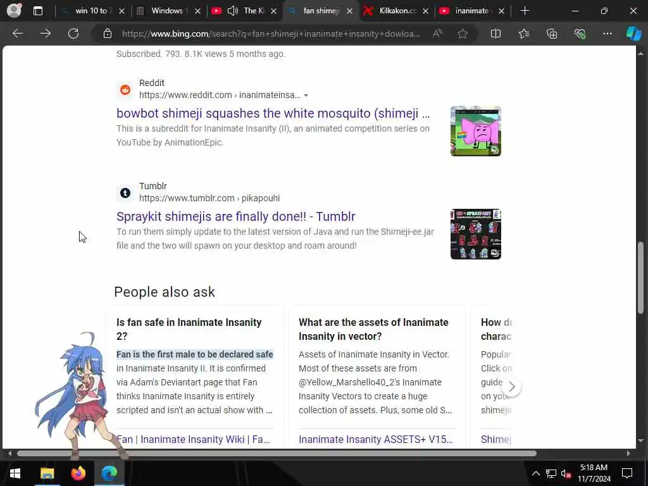Open split screen view
648x486 pixels.
(495, 34)
